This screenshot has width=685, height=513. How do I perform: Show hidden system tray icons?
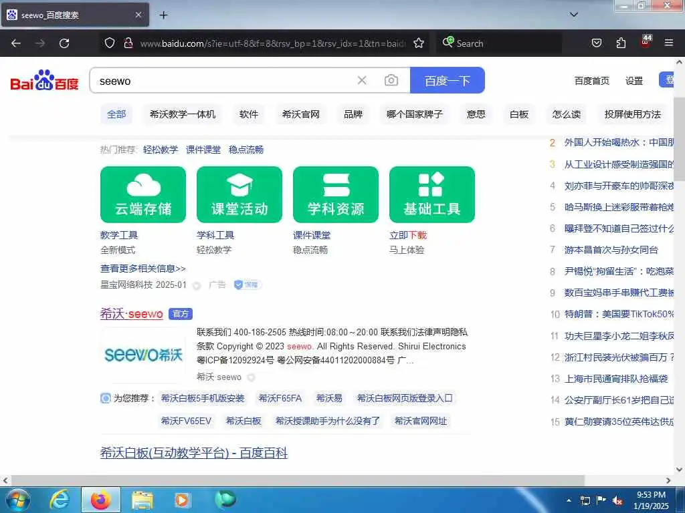(569, 500)
